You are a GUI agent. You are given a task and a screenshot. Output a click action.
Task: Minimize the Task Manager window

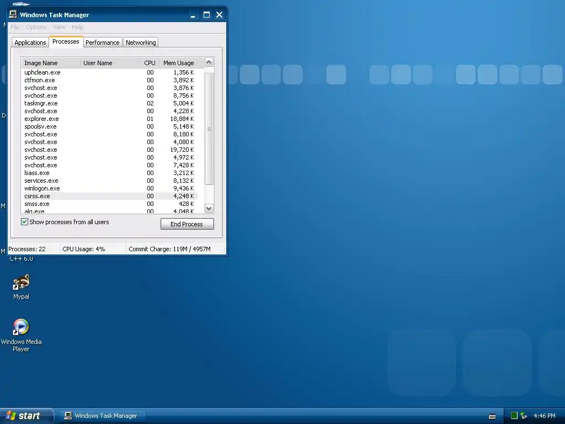pos(193,15)
